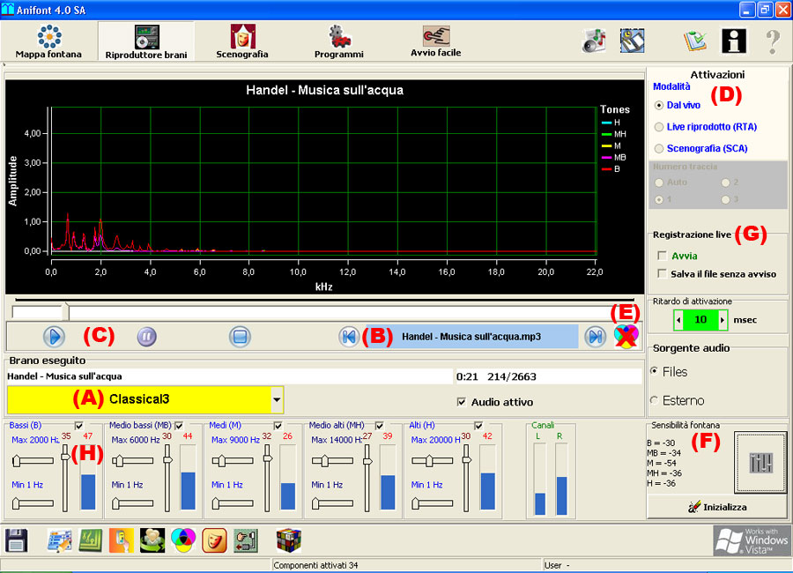Click the Brano eseguito title field
The image size is (793, 573).
(230, 376)
